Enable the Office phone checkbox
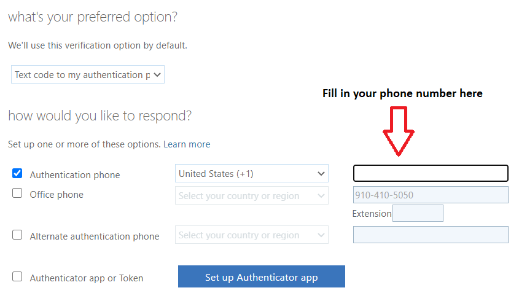 17,193
